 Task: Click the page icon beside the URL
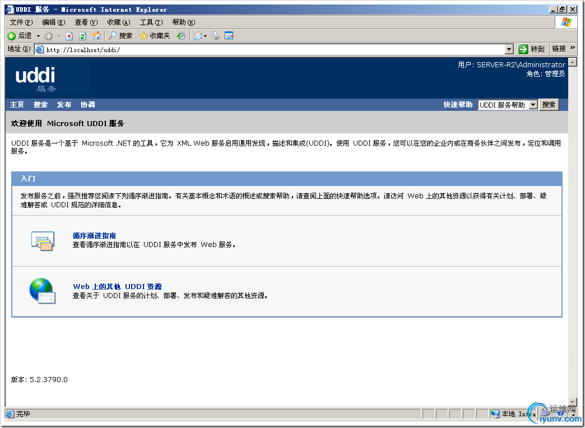[x=40, y=49]
